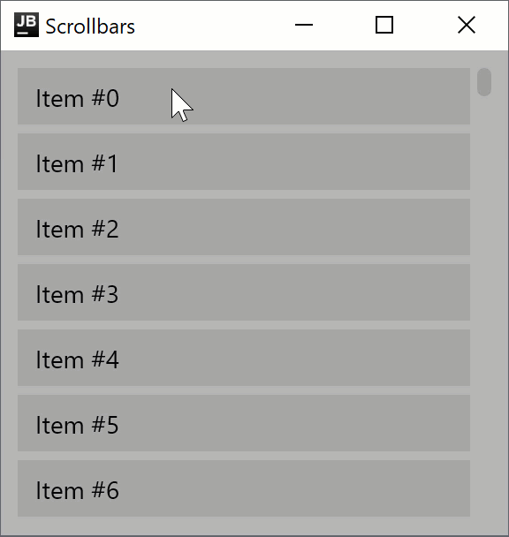509x537 pixels.
Task: Click the vertical scrollbar thumb
Action: click(x=484, y=82)
